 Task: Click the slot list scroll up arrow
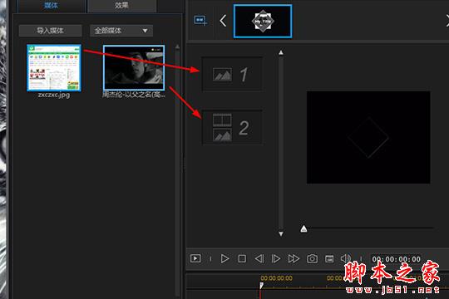281,52
